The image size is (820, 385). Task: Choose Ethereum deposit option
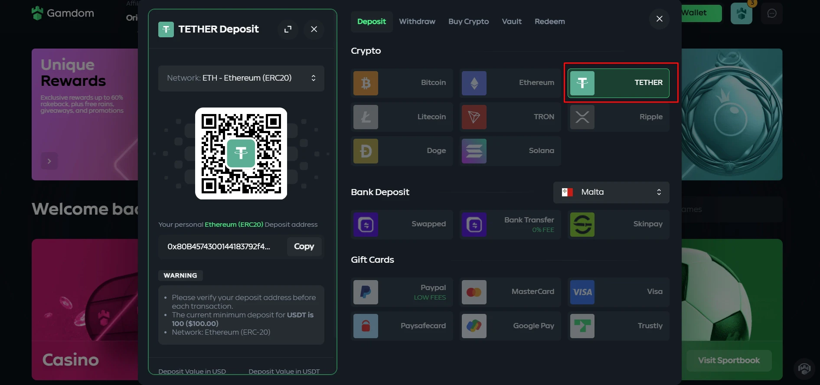click(x=510, y=83)
